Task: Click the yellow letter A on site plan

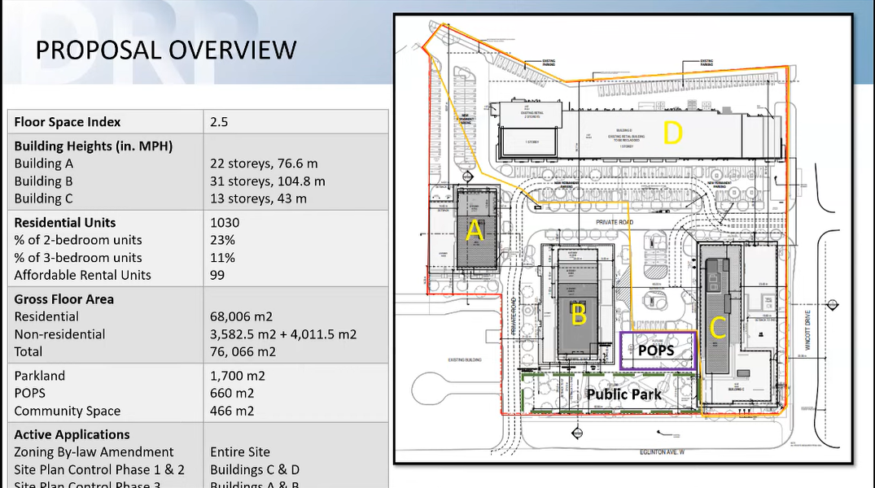Action: click(475, 230)
